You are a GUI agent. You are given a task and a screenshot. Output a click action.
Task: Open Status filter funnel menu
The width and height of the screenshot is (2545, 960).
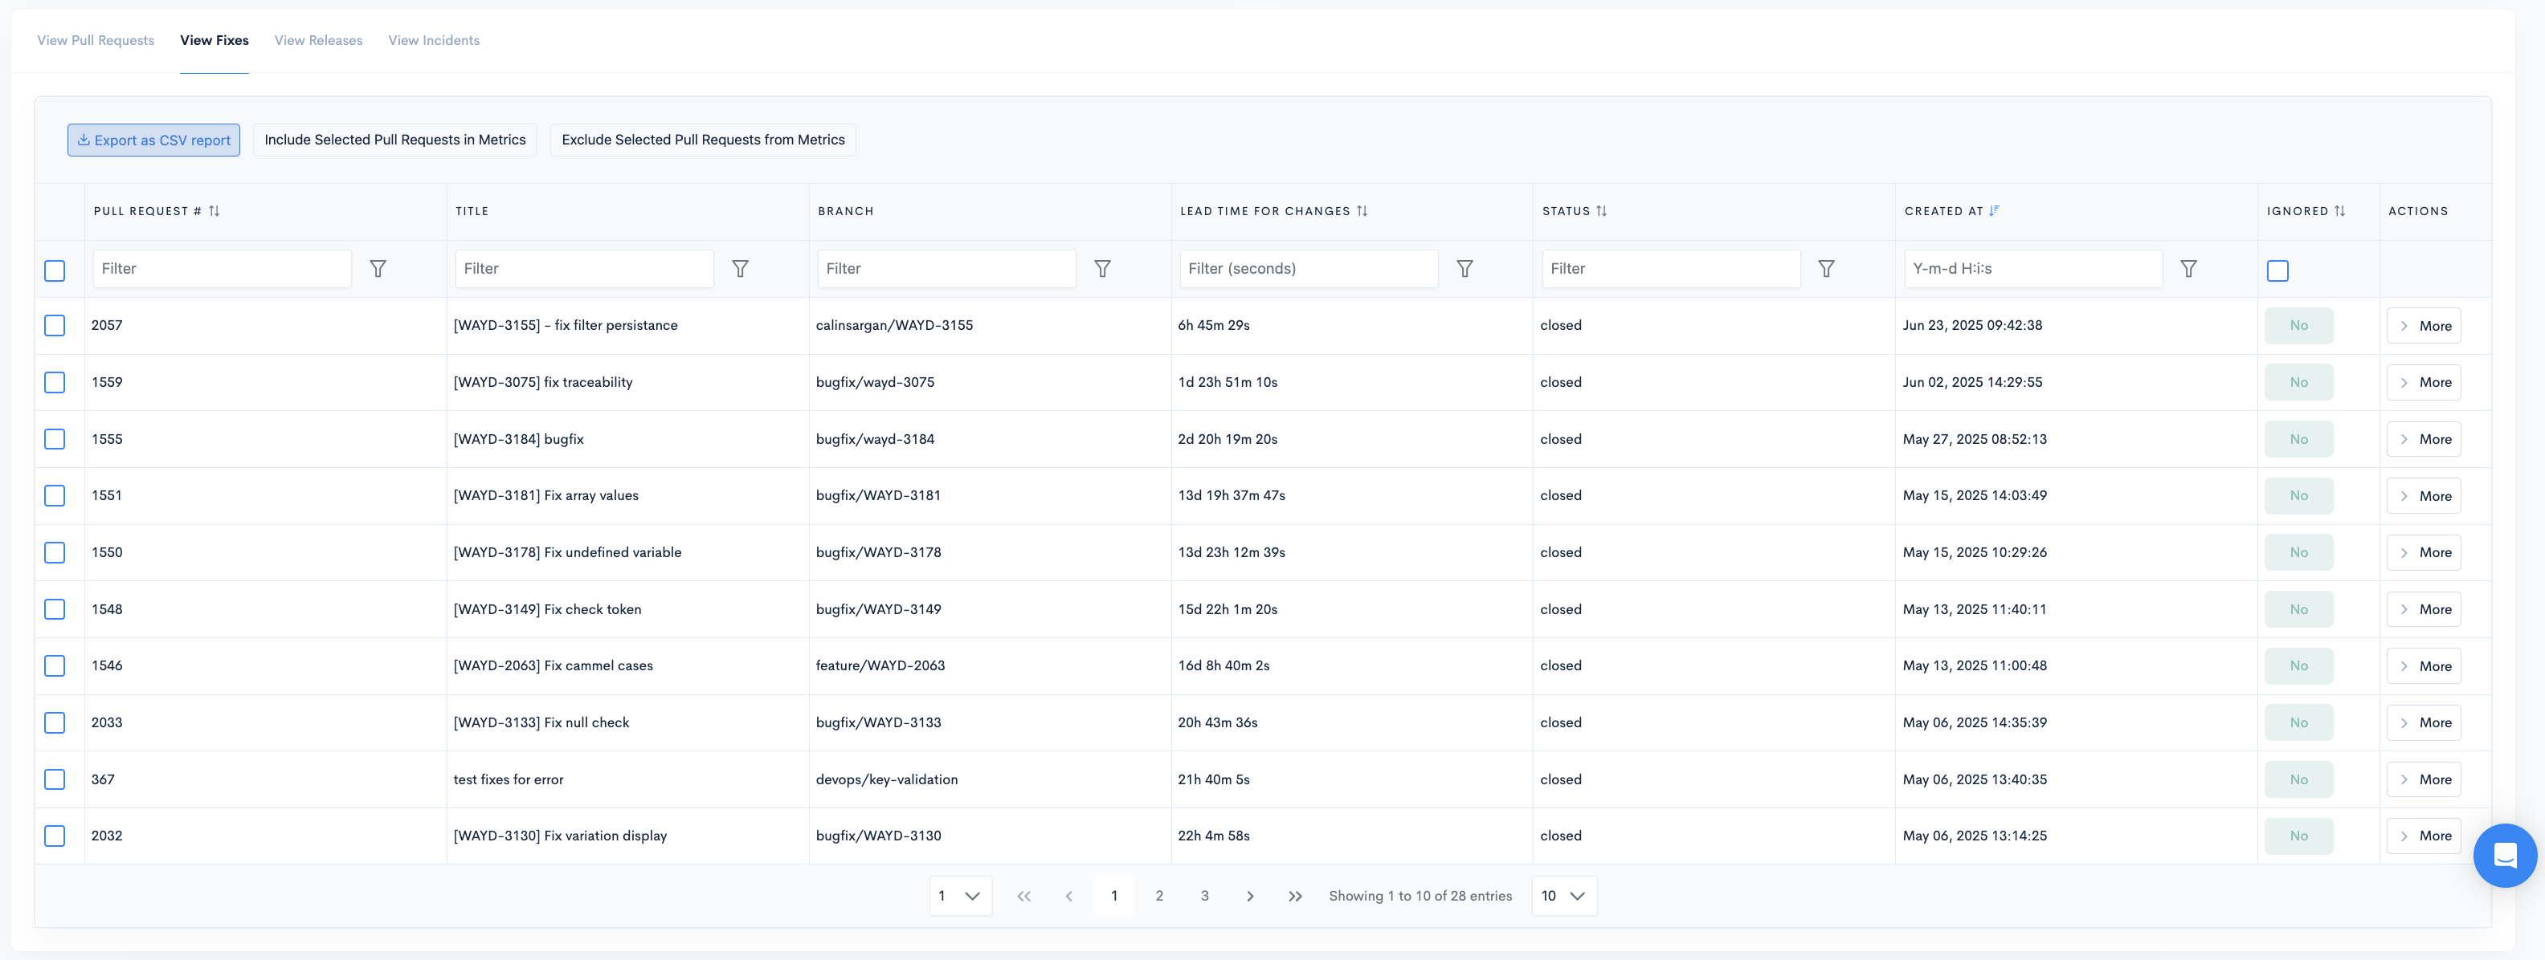(x=1827, y=268)
